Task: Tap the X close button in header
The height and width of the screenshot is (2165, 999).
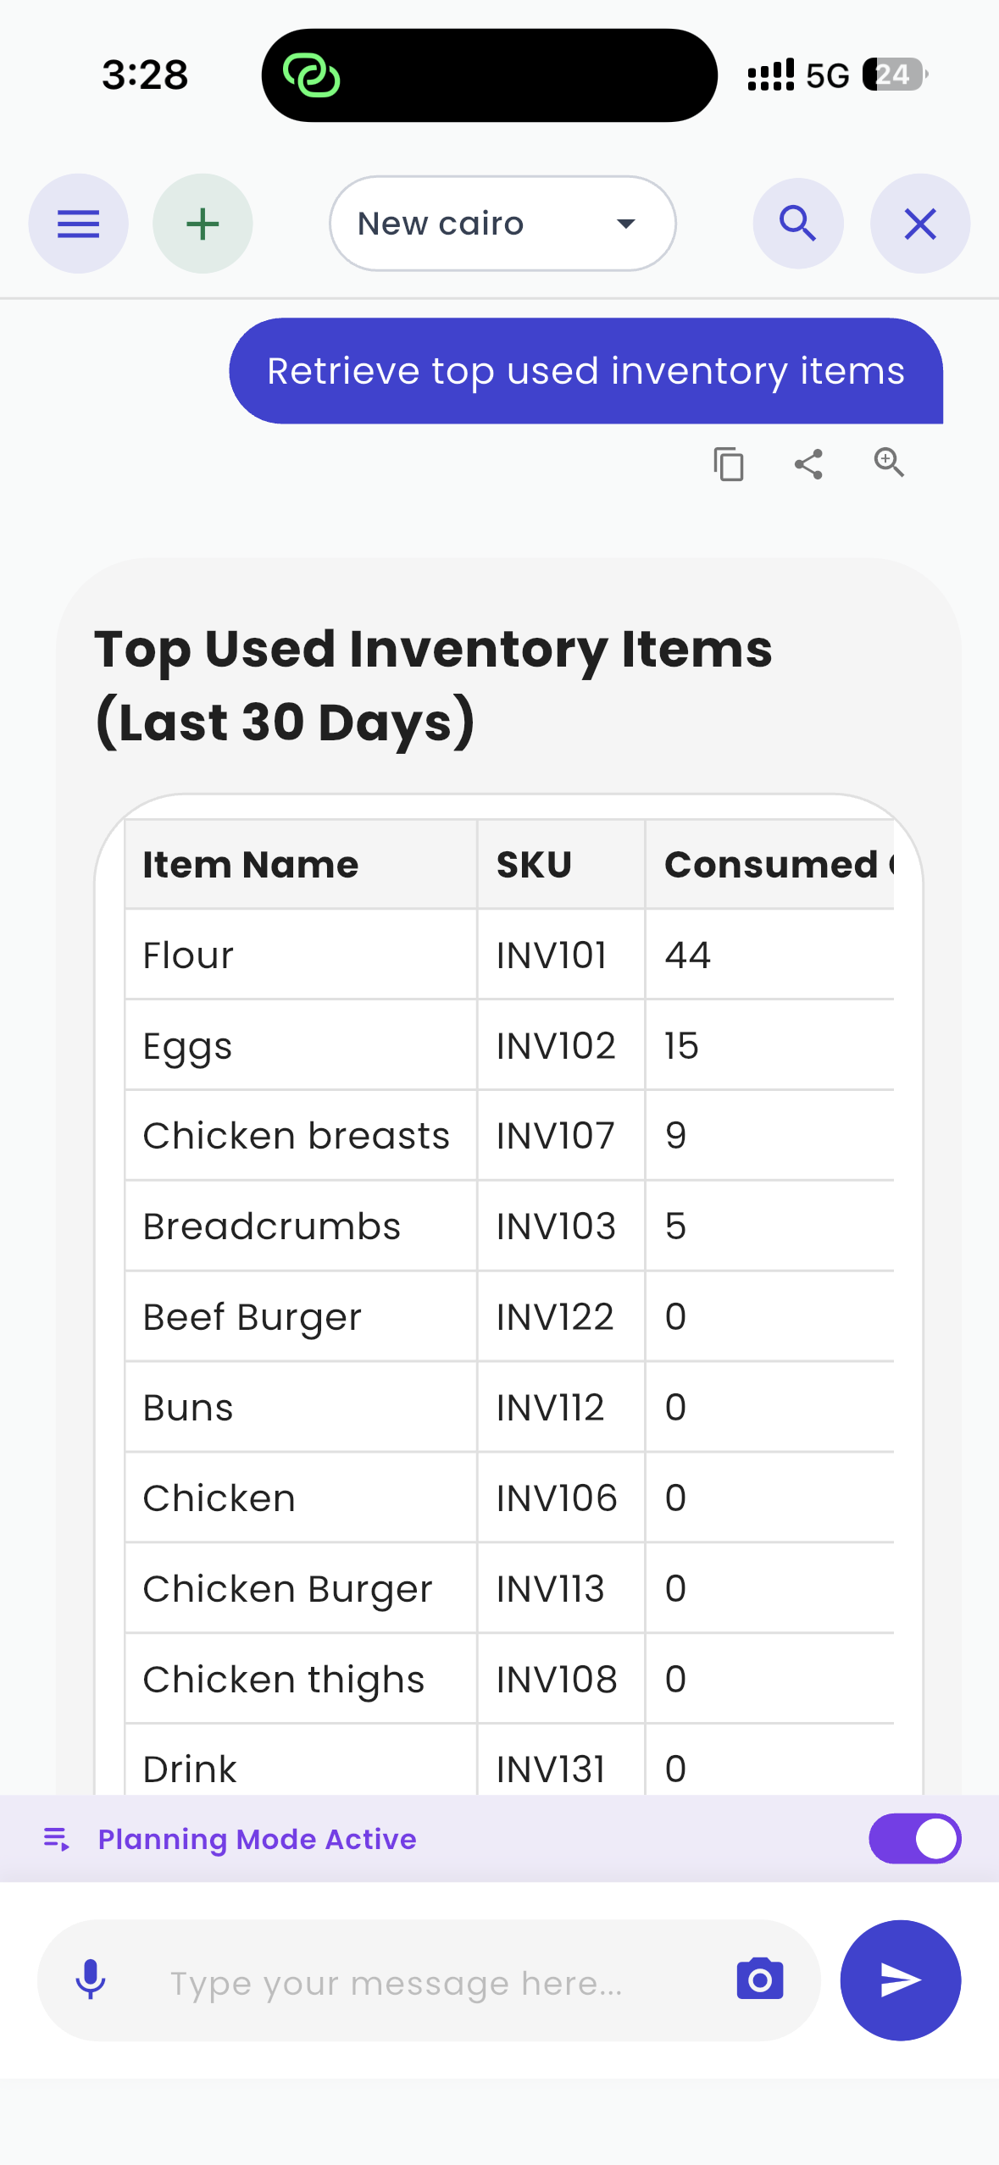Action: pos(919,224)
